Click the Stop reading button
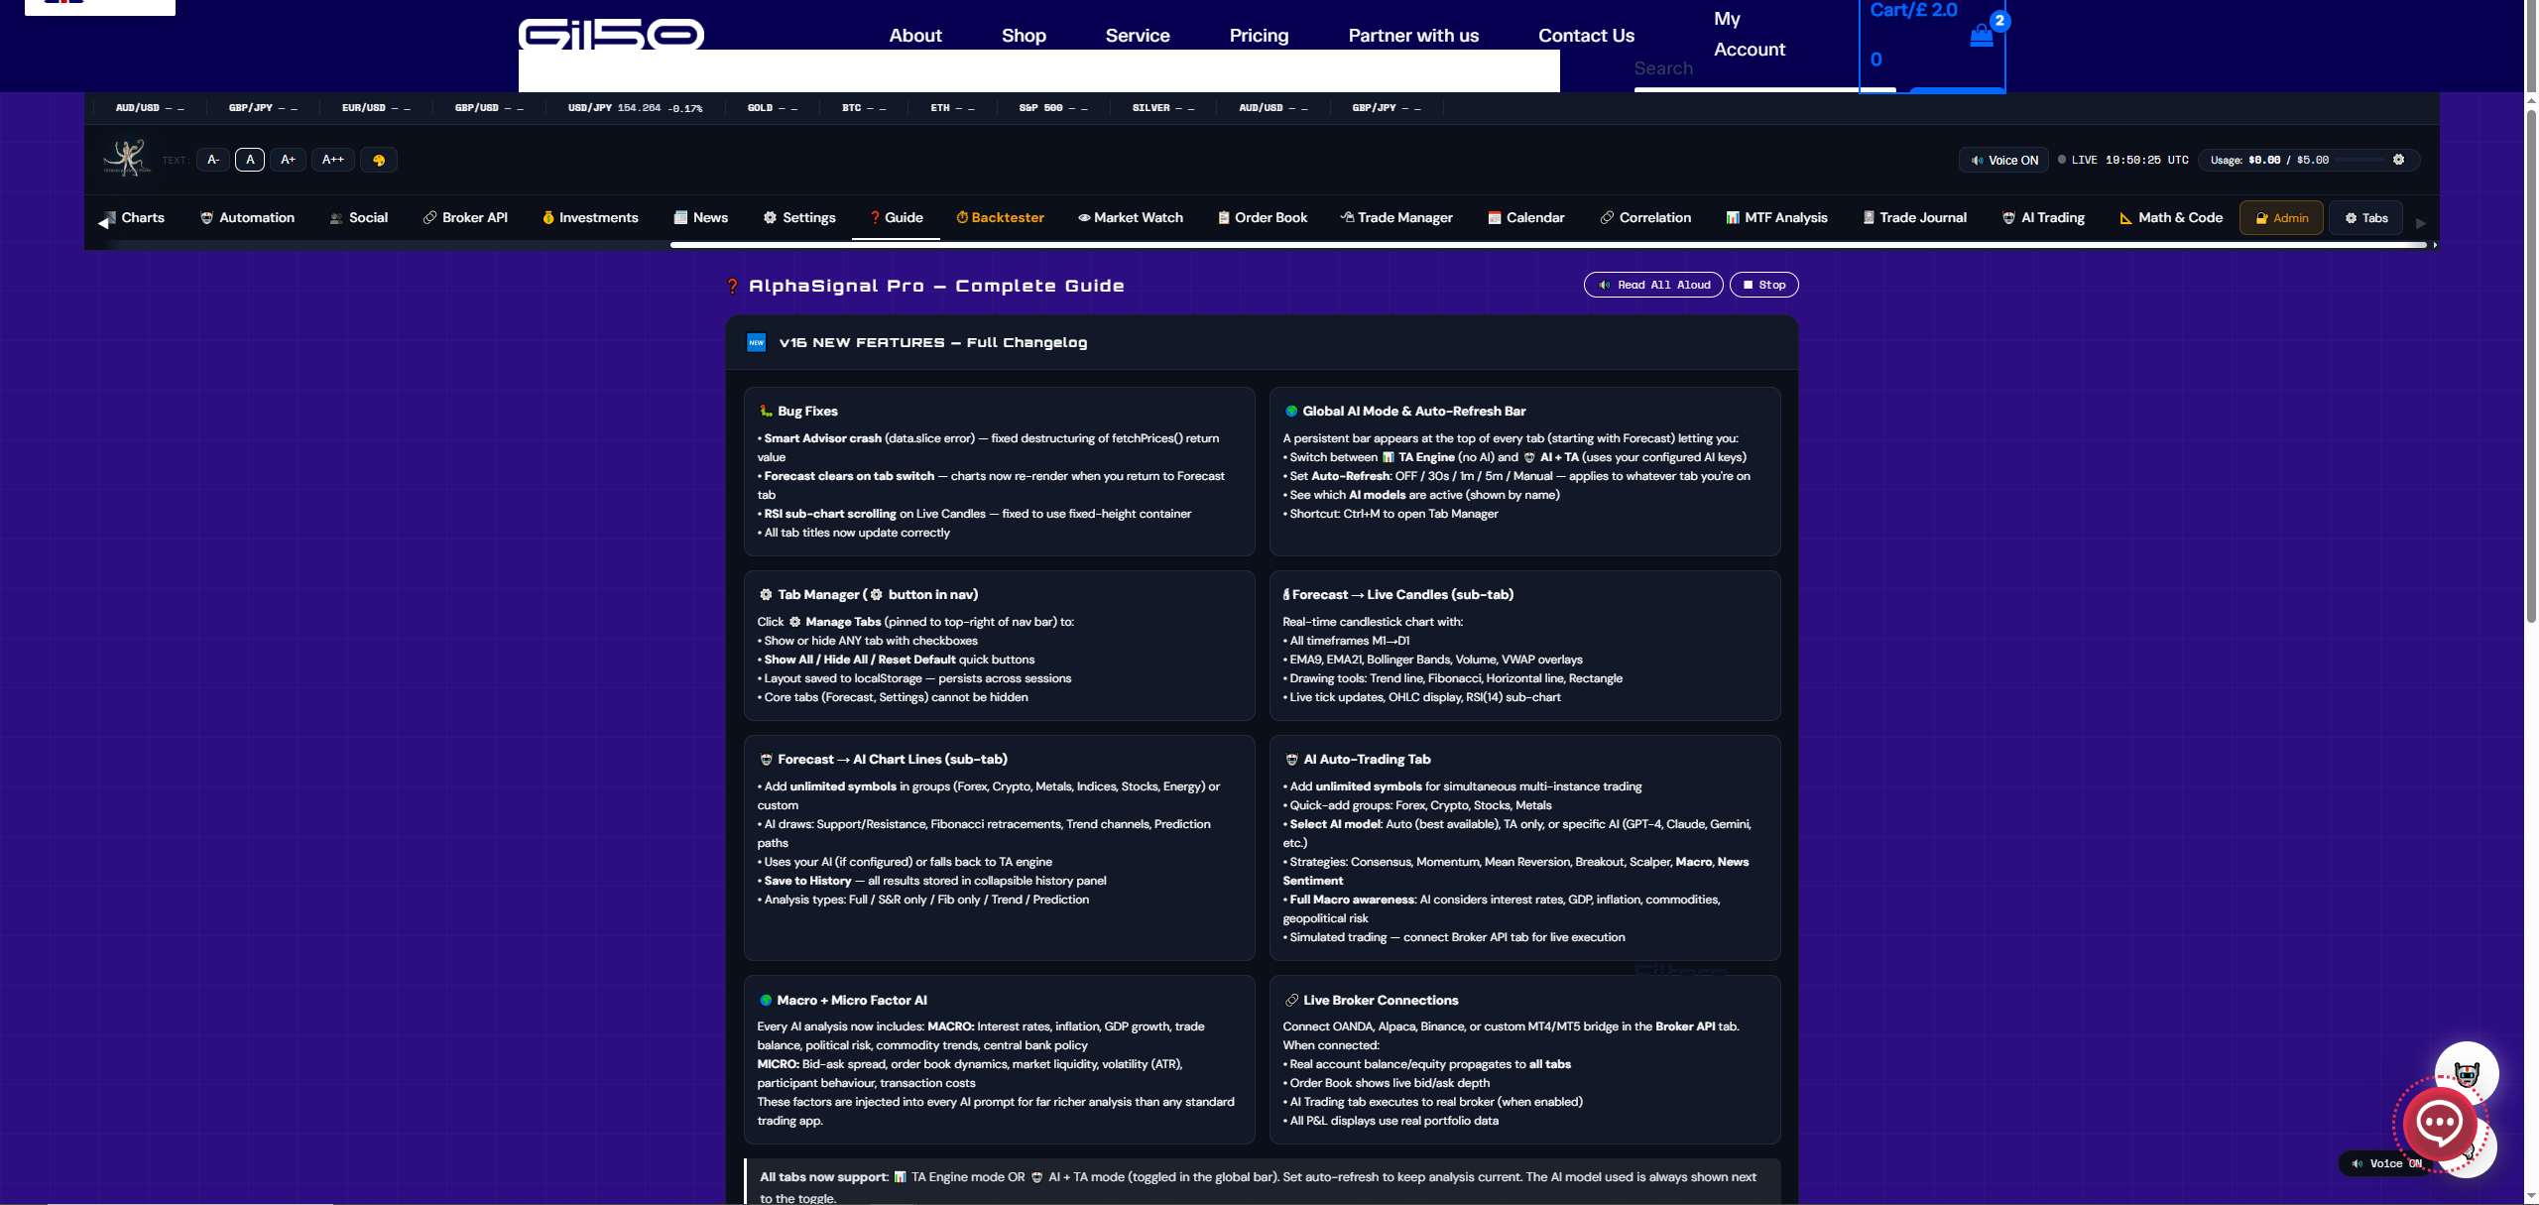Image resolution: width=2539 pixels, height=1205 pixels. (x=1763, y=285)
